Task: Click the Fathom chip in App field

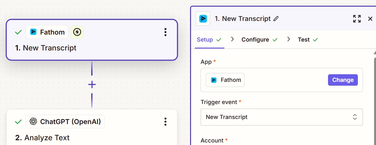Action: (x=225, y=80)
